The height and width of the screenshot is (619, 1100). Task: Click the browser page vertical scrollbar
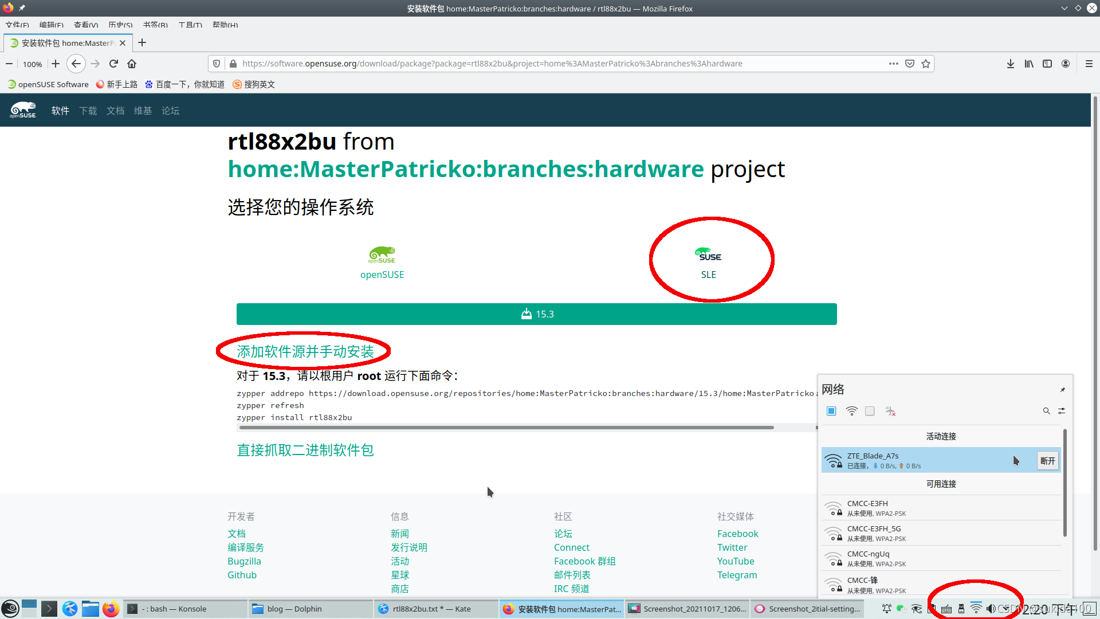click(x=1095, y=324)
